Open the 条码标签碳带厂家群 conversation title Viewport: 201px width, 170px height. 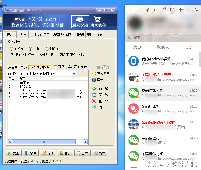[x=158, y=122]
